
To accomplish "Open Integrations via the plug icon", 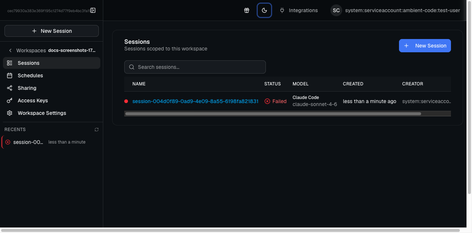I will click(x=281, y=10).
